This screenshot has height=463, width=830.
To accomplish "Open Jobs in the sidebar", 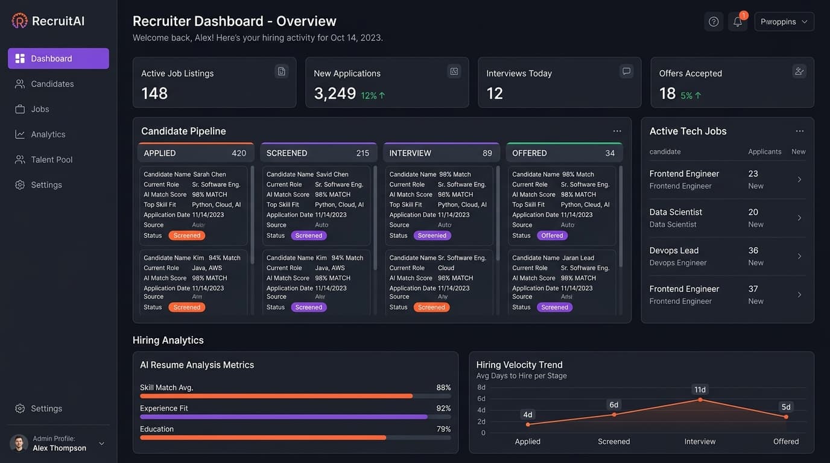I will 59,109.
